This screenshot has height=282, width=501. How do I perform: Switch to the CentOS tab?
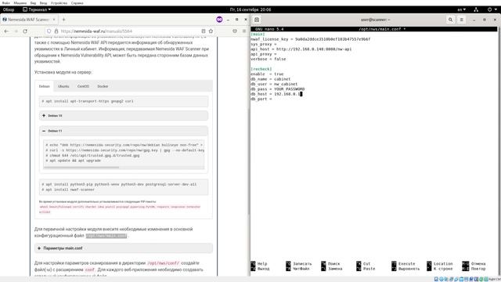tap(83, 86)
